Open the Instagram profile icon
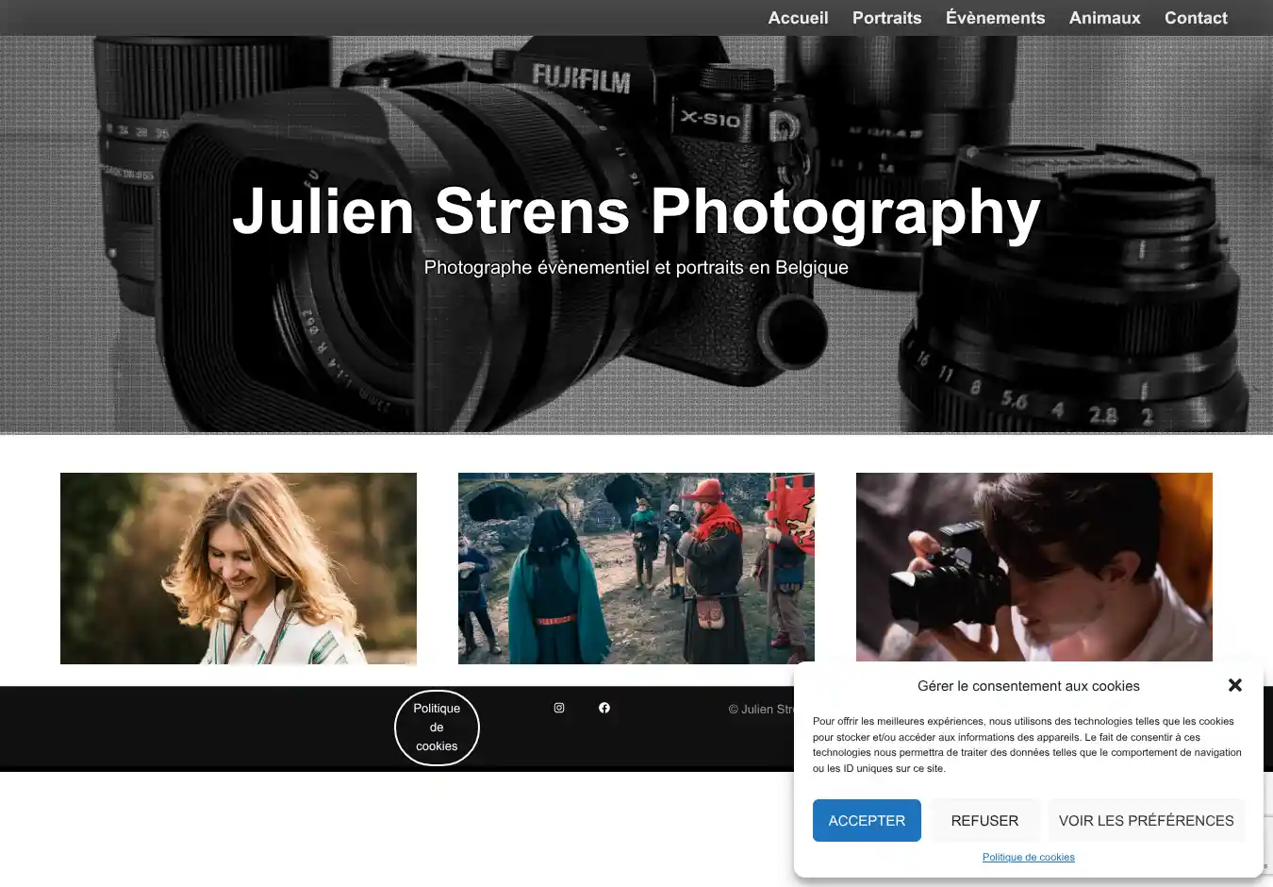 [559, 708]
